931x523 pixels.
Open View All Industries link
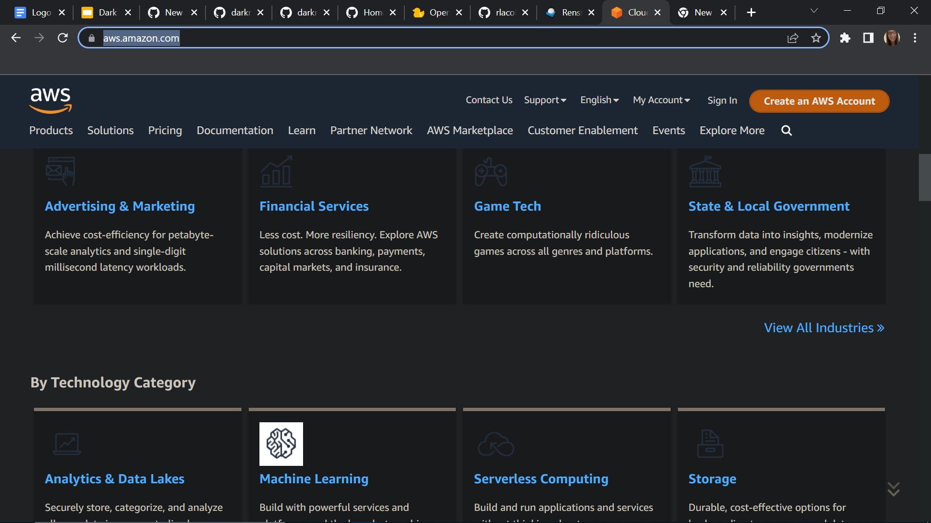pos(824,328)
